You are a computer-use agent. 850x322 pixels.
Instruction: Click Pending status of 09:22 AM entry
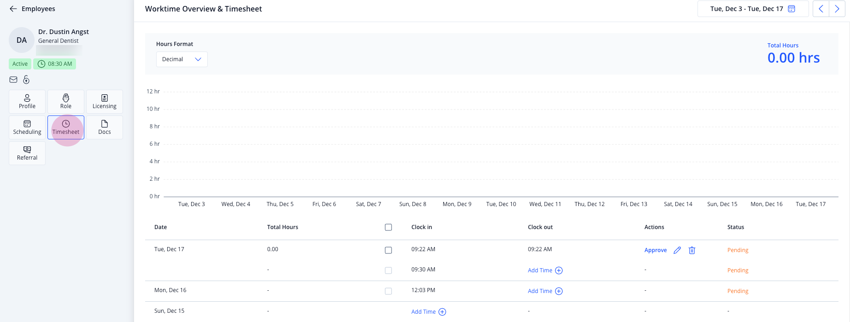(x=738, y=250)
